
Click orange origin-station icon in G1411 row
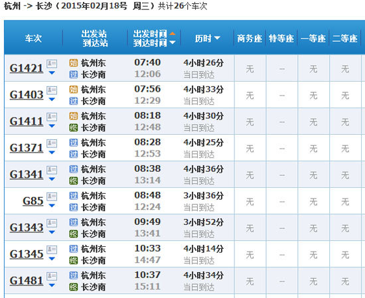coord(73,116)
